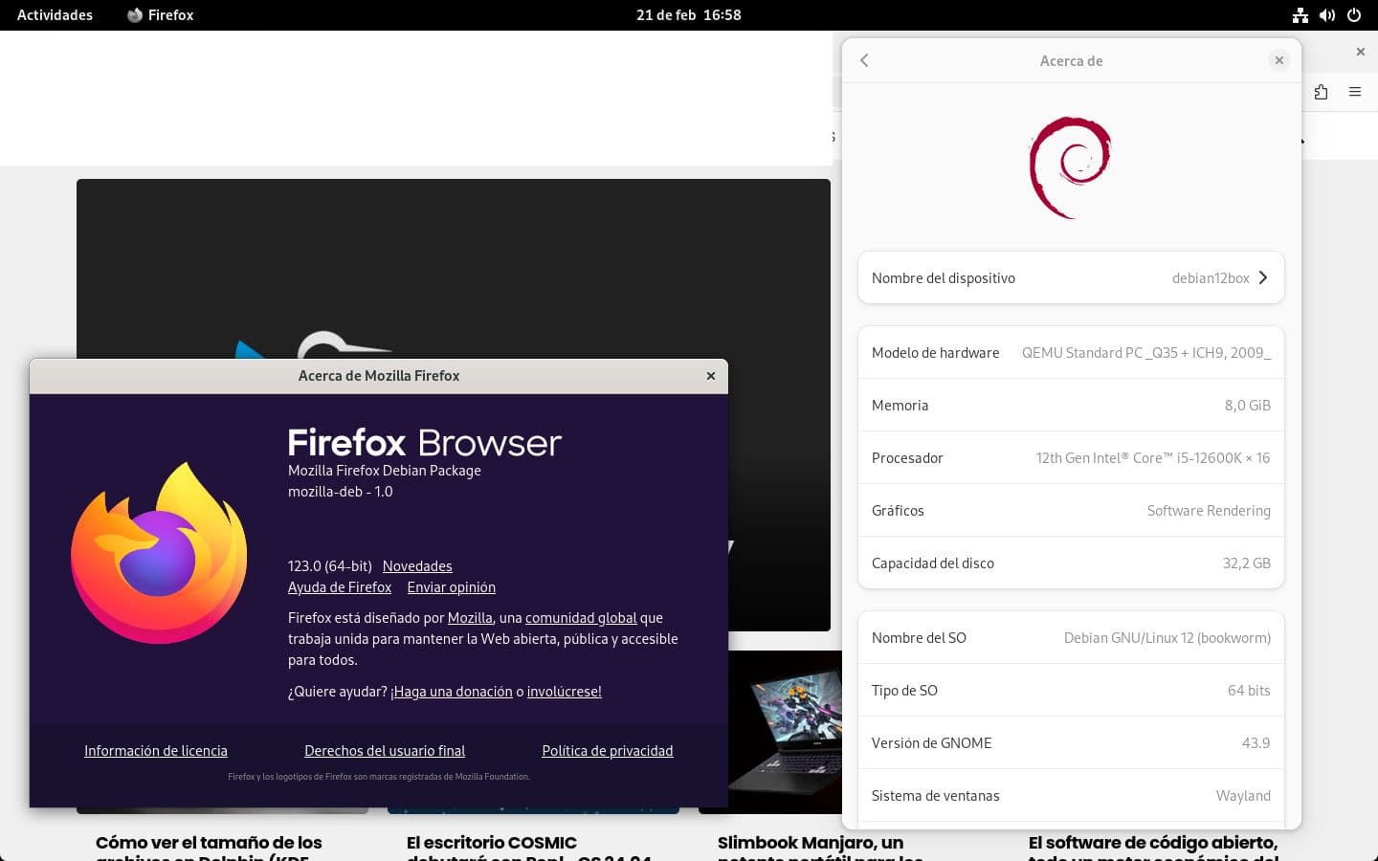Click the Gráficos Software Rendering value

click(x=1209, y=511)
